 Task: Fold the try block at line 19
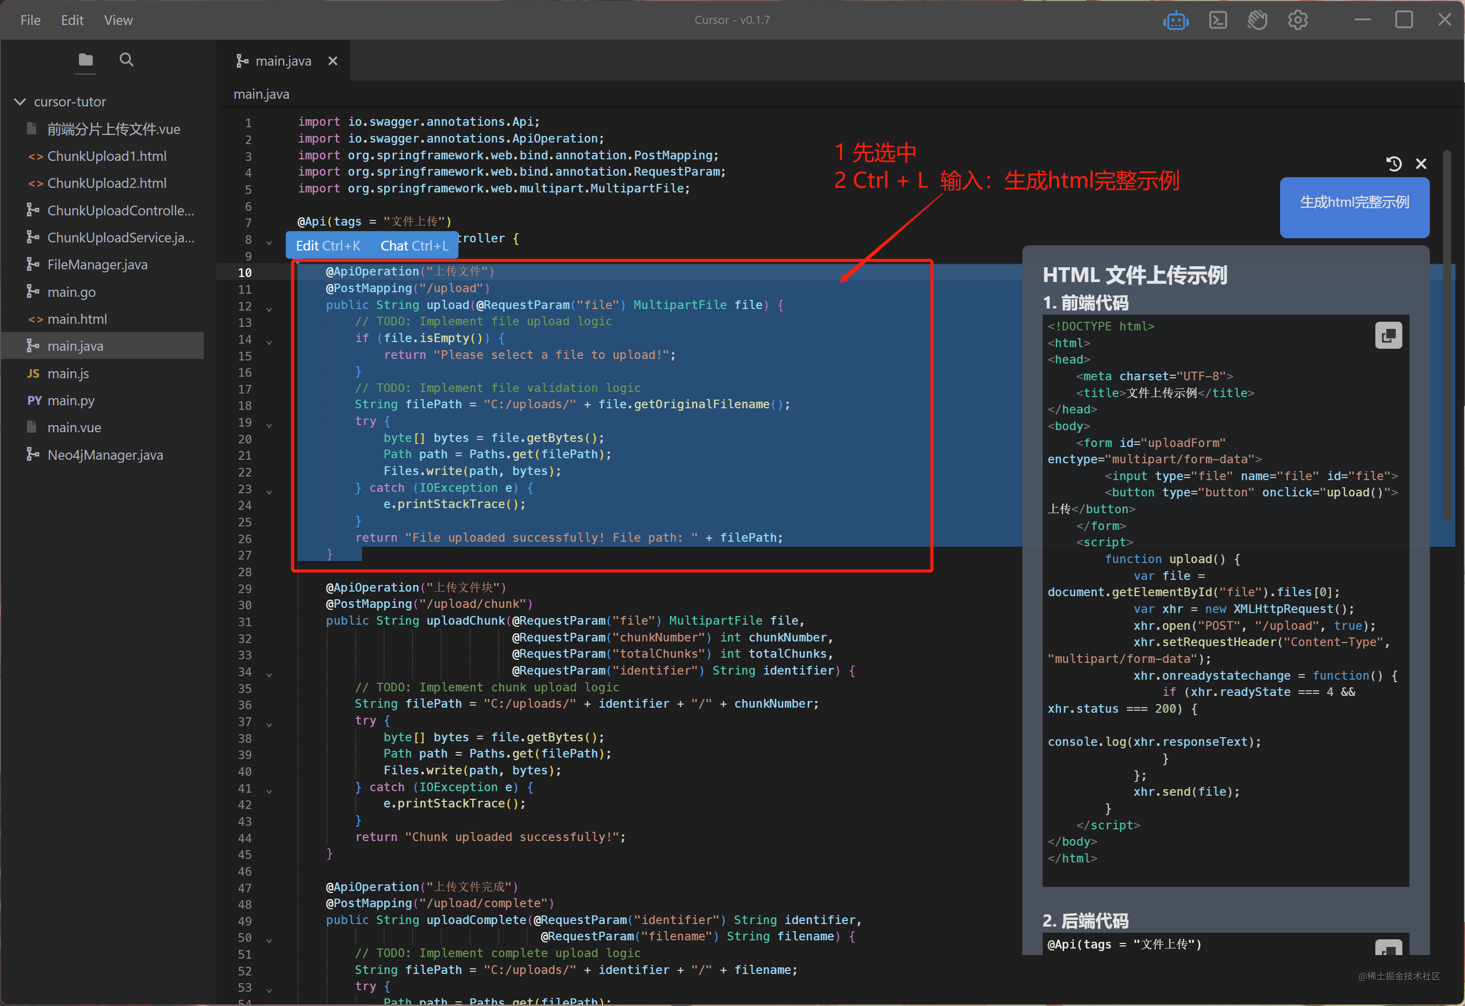pyautogui.click(x=269, y=426)
